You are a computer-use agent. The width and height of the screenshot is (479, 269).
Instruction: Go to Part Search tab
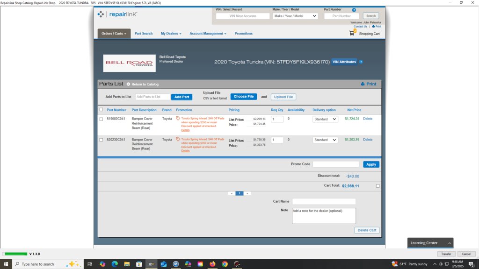(144, 34)
